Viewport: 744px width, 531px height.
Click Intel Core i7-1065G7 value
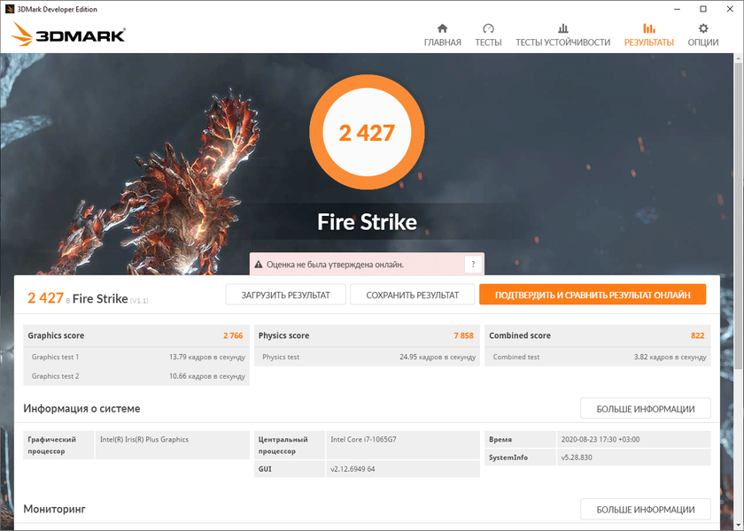363,440
